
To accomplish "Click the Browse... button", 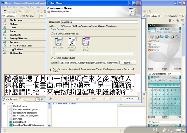I will pyautogui.click(x=127, y=63).
